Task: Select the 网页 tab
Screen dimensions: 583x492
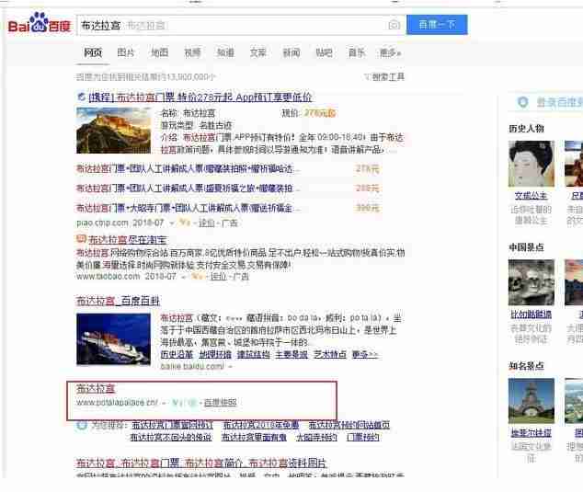Action: pos(93,52)
